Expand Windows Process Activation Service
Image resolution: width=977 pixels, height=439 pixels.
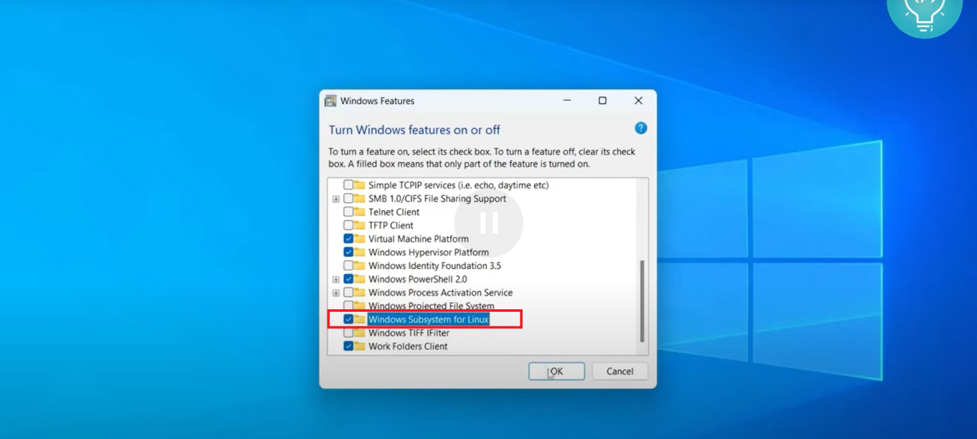(336, 292)
